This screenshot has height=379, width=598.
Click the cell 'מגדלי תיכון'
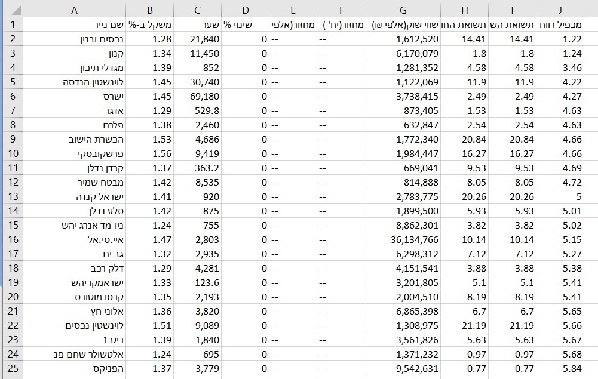[74, 68]
